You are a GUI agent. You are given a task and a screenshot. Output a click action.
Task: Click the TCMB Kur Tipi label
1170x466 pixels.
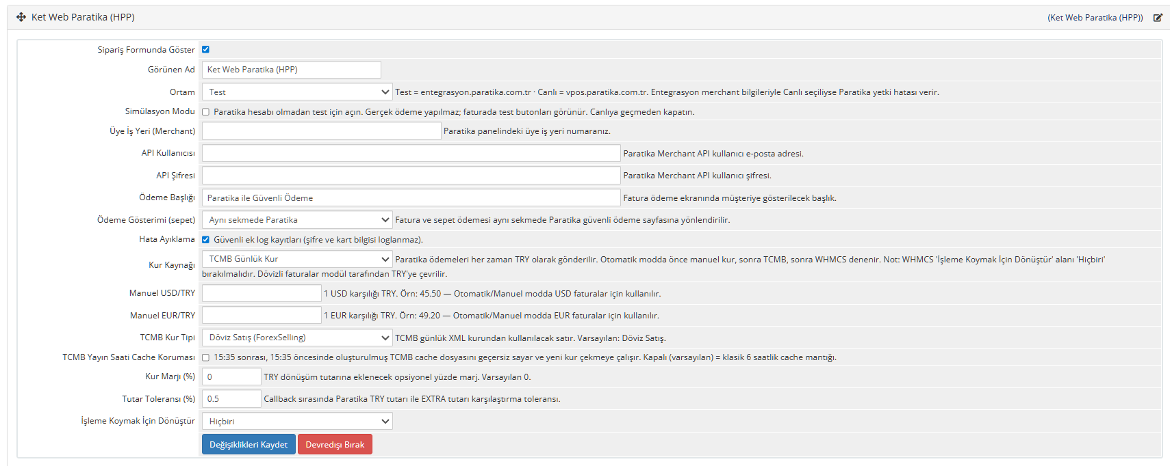(x=168, y=338)
